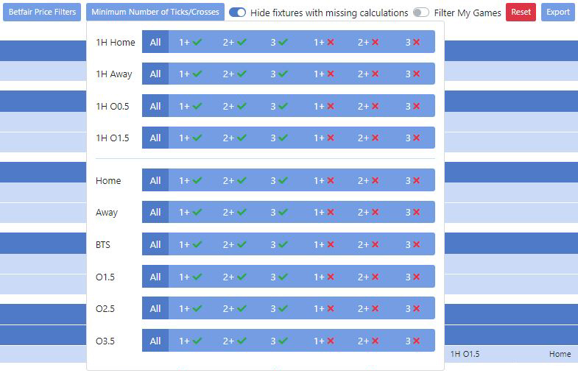Click the 1H O1.5 column header
This screenshot has height=376, width=578.
pos(465,354)
